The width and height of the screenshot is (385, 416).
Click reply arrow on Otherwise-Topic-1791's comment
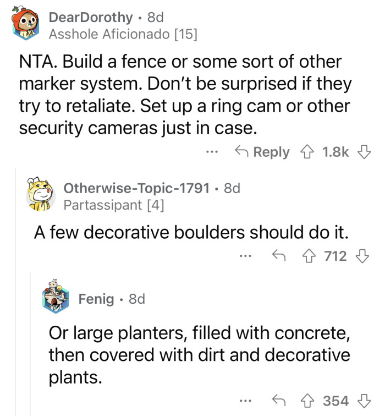(x=280, y=255)
